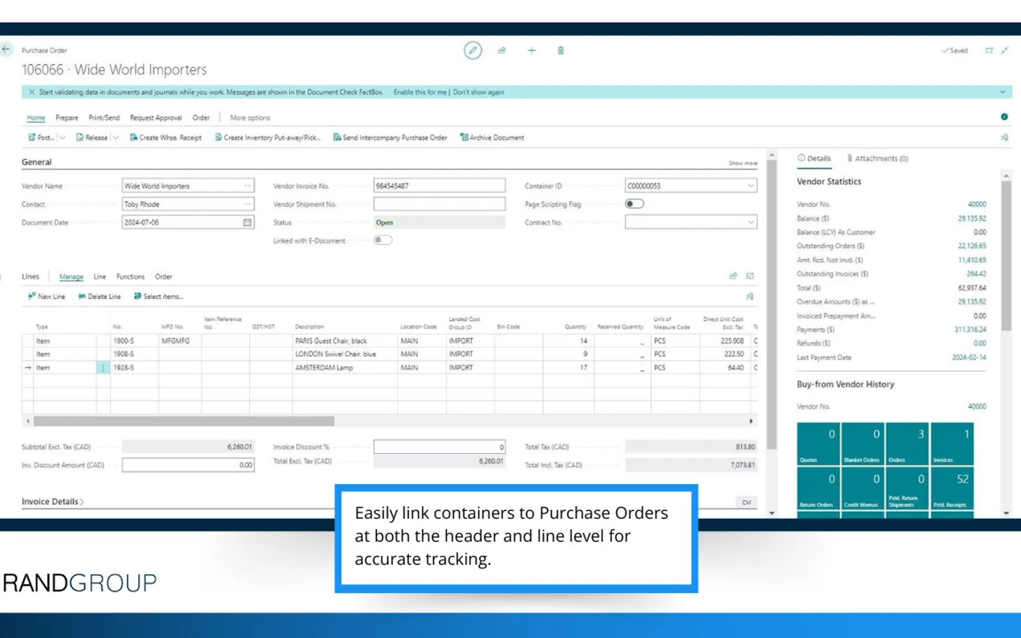Viewport: 1021px width, 638px height.
Task: Open the Home menu tab
Action: [36, 117]
